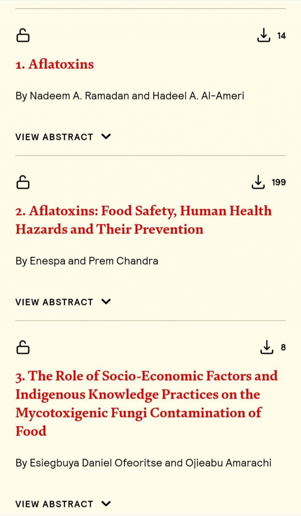This screenshot has width=301, height=516.
Task: Expand View Abstract for the Aflatoxins chapter
Action: click(54, 137)
